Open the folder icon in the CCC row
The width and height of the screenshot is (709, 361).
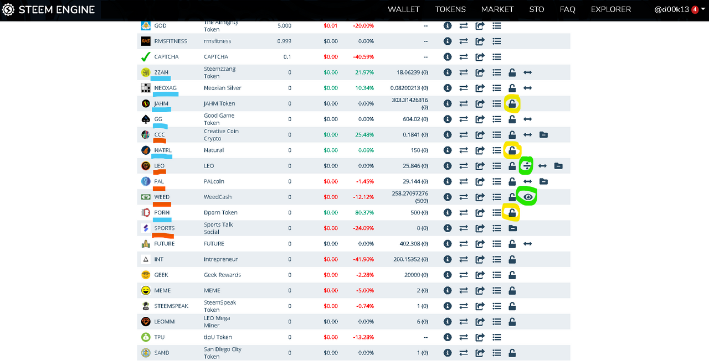[x=543, y=135]
